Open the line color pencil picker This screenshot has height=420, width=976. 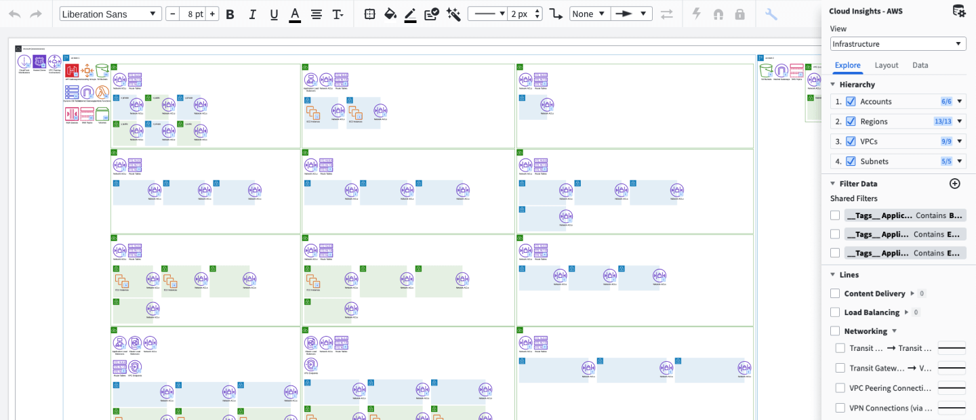pyautogui.click(x=411, y=14)
